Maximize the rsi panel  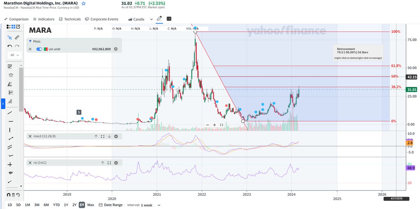pos(109,163)
